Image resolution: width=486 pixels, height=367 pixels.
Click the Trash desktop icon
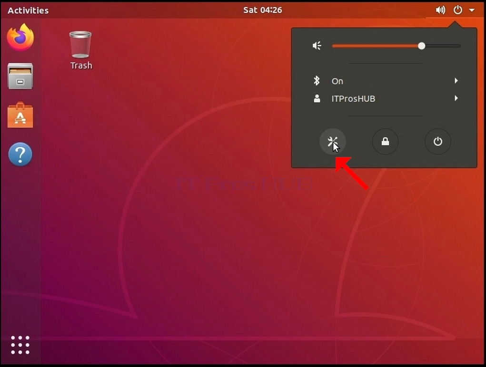[80, 50]
